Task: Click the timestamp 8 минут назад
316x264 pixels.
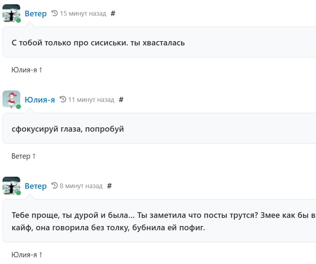Action: [81, 186]
